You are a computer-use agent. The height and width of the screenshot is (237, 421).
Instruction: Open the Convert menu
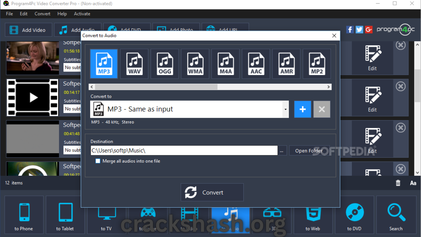[42, 14]
